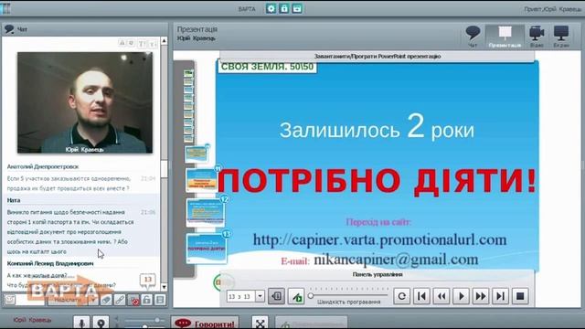The width and height of the screenshot is (585, 329).
Task: Select slide thumbnail number 11
Action: click(202, 181)
